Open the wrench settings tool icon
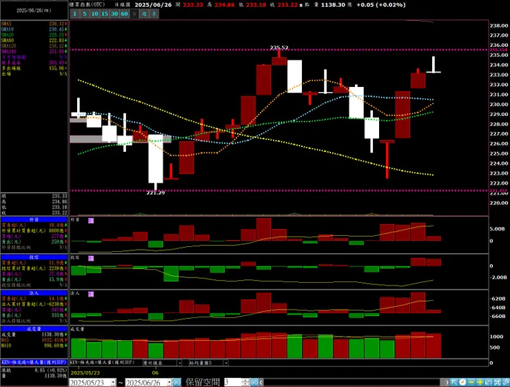 coord(505,382)
